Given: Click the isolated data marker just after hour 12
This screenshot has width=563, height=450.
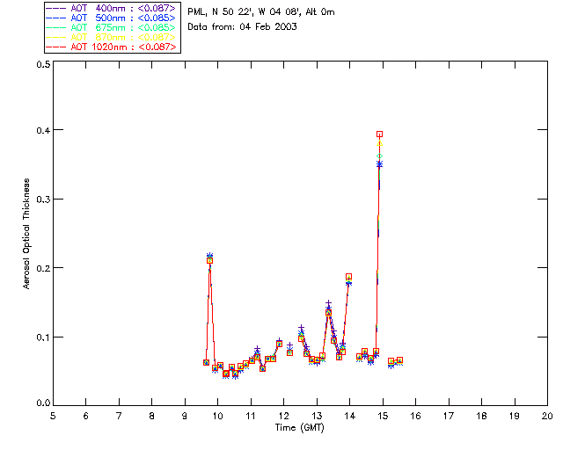Looking at the screenshot, I should (289, 352).
